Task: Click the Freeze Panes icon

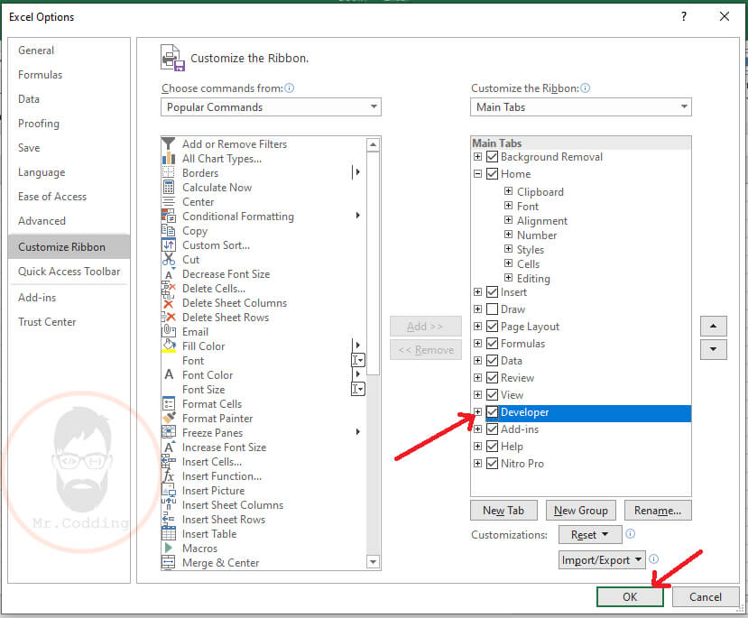Action: [x=169, y=432]
